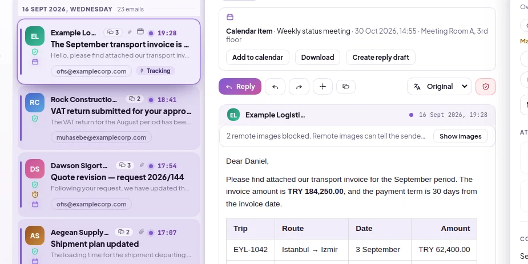Click the green shield icon under the DS avatar
This screenshot has height=264, width=528.
pos(35,185)
